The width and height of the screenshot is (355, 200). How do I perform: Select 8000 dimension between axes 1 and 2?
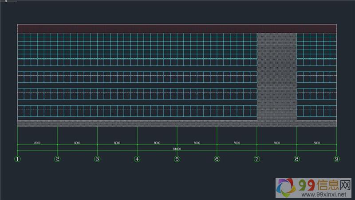pyautogui.click(x=37, y=143)
